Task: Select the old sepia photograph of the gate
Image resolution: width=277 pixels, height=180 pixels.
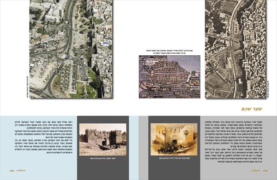Action: [103, 139]
